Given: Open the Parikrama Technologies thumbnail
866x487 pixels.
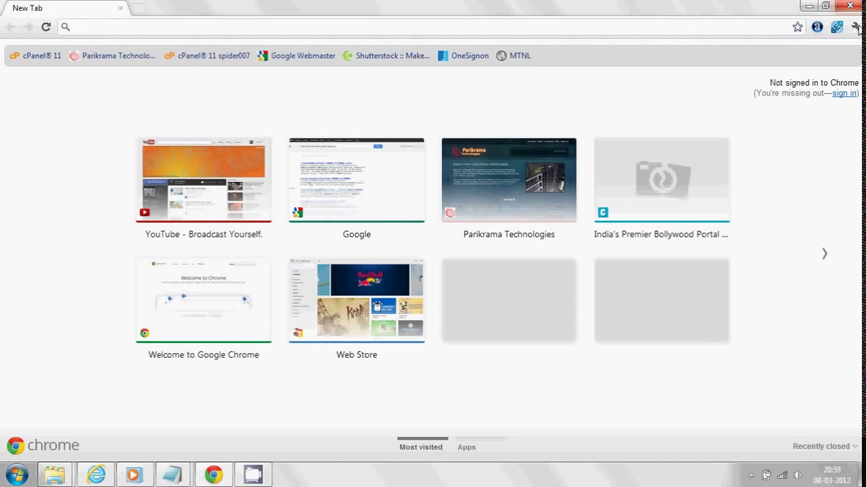Looking at the screenshot, I should coord(509,180).
